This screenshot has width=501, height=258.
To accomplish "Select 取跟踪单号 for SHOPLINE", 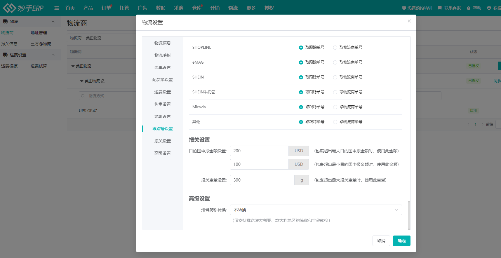I will [301, 48].
